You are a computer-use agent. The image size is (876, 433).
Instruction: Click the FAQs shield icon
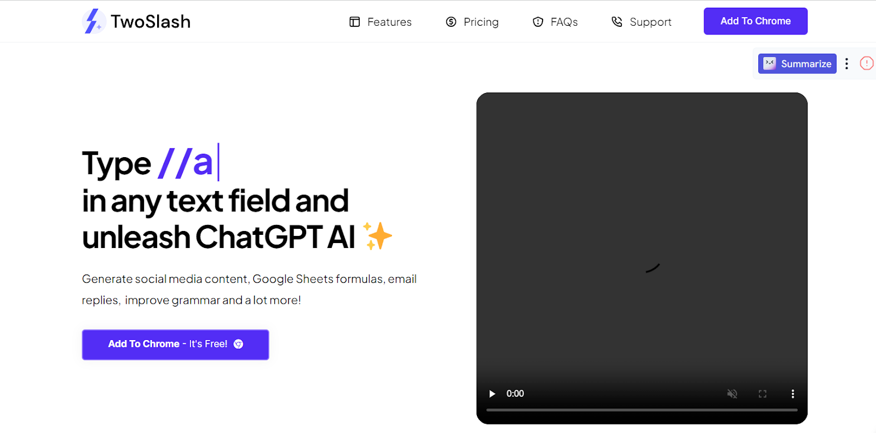click(538, 22)
